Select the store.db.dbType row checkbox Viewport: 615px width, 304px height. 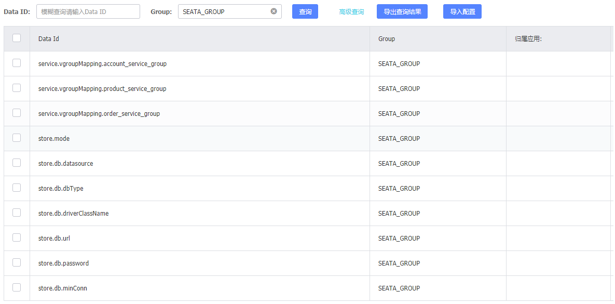(x=17, y=188)
